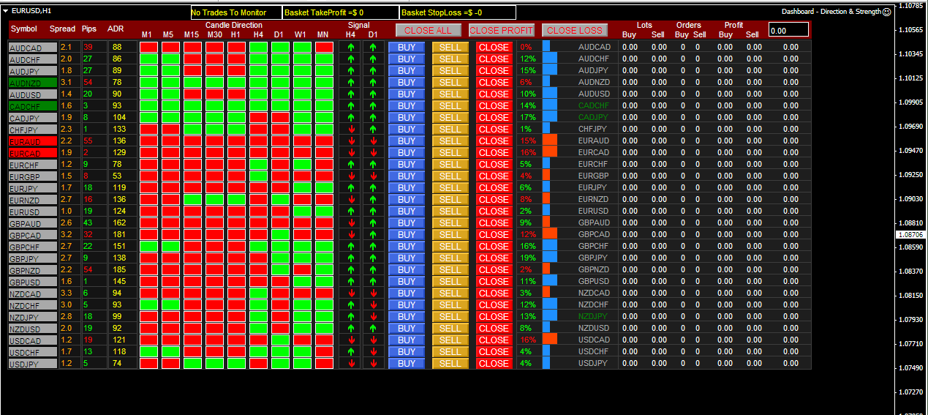
Task: Click the D1 signal arrow in EURGBP row
Action: [x=373, y=176]
